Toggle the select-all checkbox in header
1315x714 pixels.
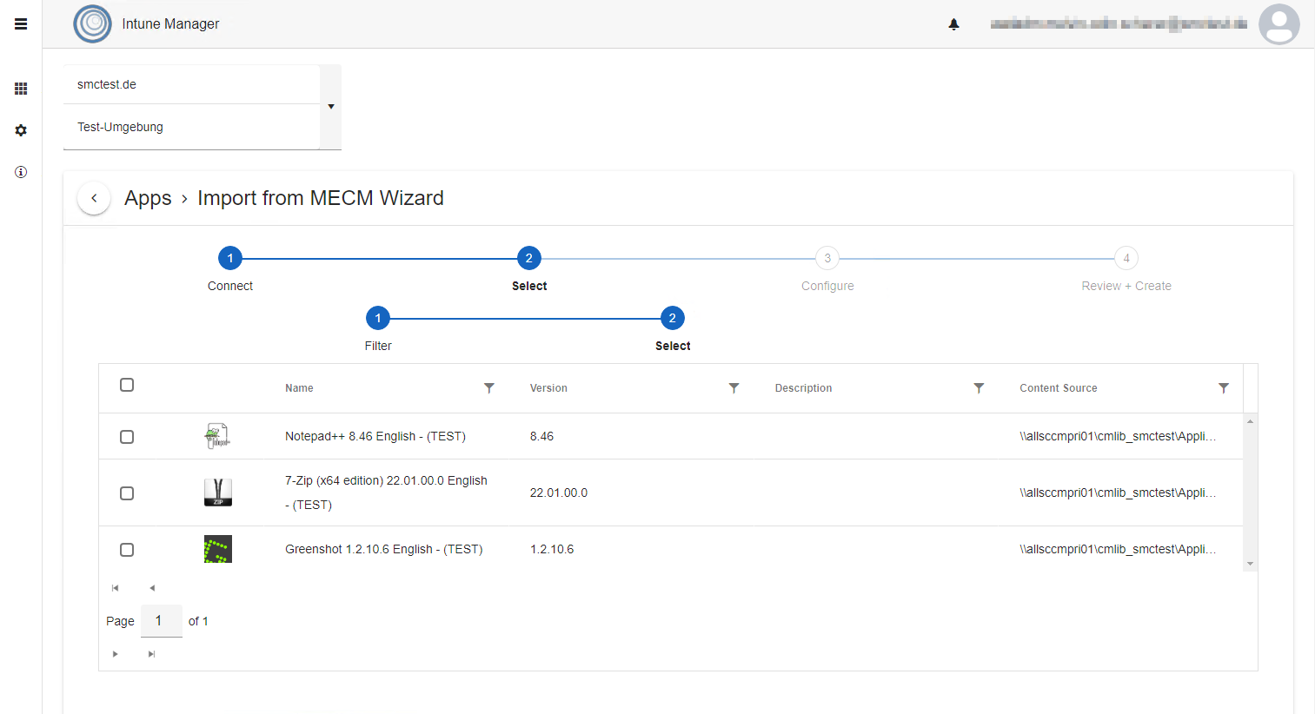click(127, 385)
